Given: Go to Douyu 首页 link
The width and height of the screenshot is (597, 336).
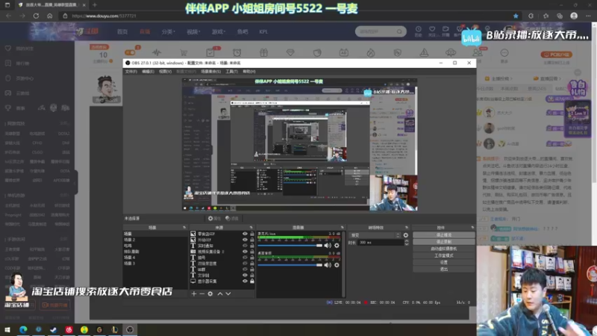Looking at the screenshot, I should tap(122, 31).
